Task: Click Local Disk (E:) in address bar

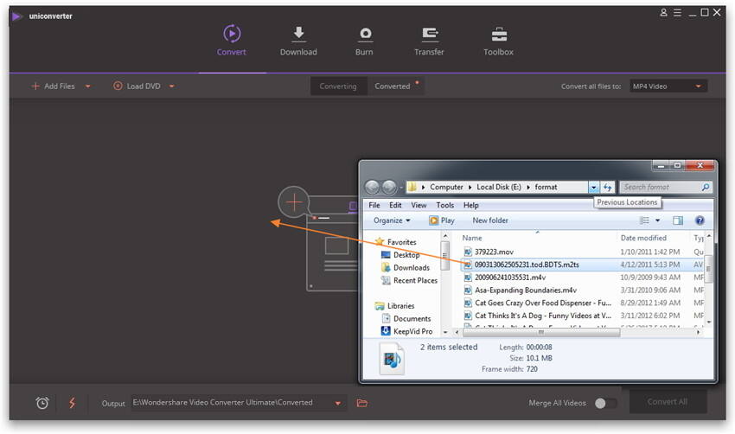Action: (499, 187)
